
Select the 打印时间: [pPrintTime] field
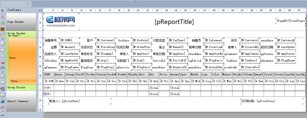tap(272, 101)
